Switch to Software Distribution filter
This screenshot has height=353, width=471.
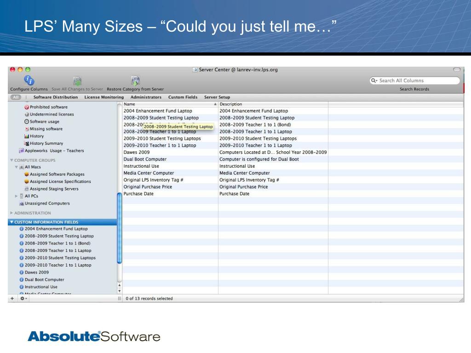coord(56,97)
